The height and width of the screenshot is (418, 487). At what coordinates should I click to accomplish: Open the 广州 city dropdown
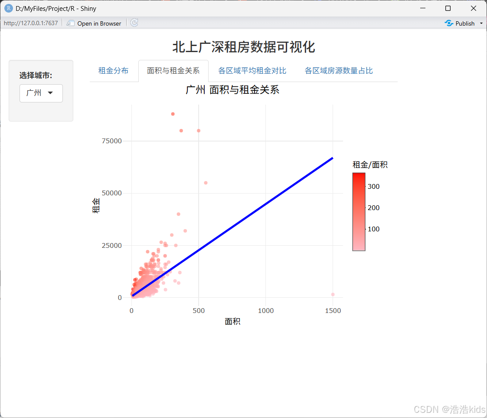(x=41, y=93)
